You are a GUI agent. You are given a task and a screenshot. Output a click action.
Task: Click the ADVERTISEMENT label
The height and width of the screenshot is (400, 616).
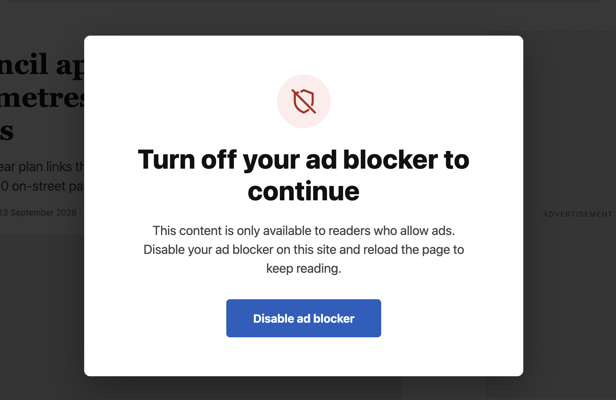pyautogui.click(x=578, y=214)
